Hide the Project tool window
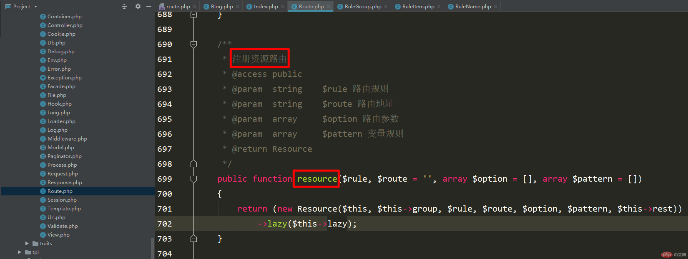The image size is (688, 259). [149, 6]
